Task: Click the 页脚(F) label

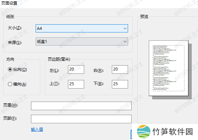Action: (x=10, y=118)
